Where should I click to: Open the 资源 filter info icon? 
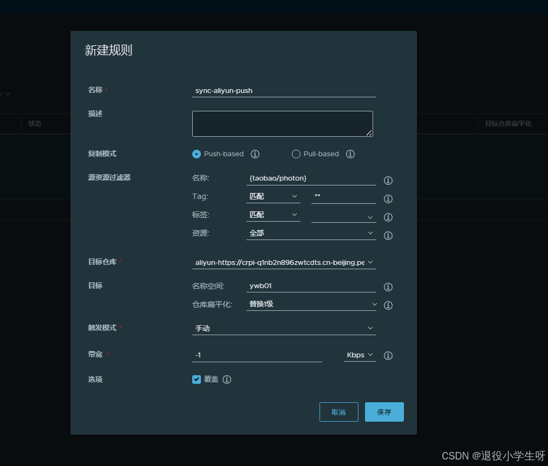tap(388, 235)
